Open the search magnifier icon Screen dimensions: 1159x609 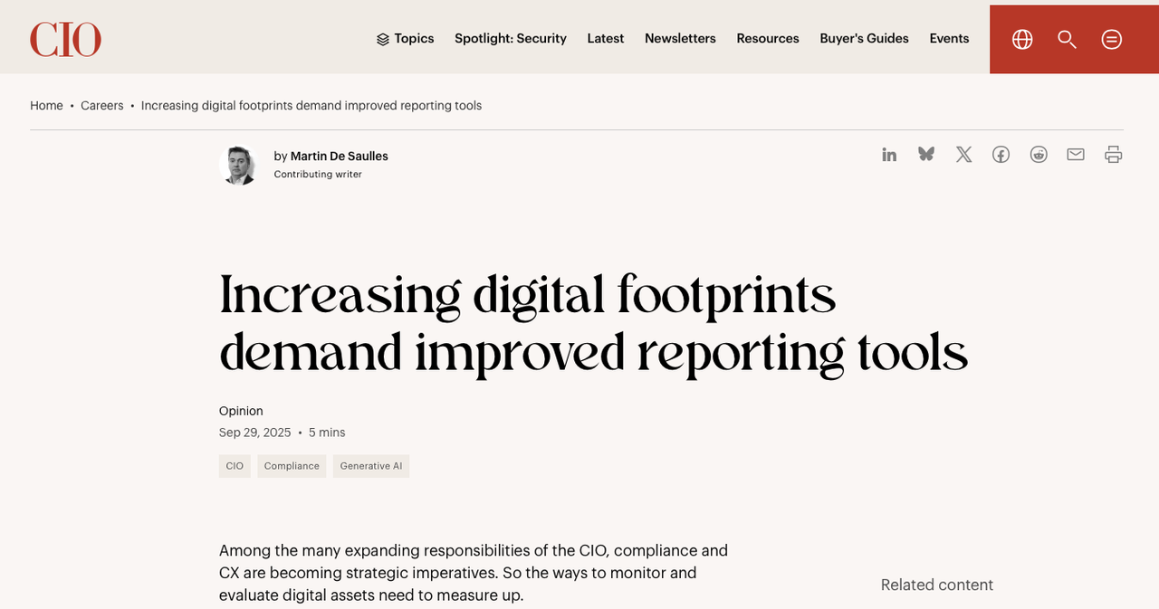pyautogui.click(x=1067, y=39)
